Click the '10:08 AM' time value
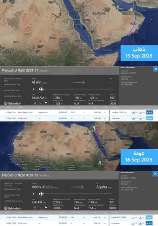 (x=38, y=98)
